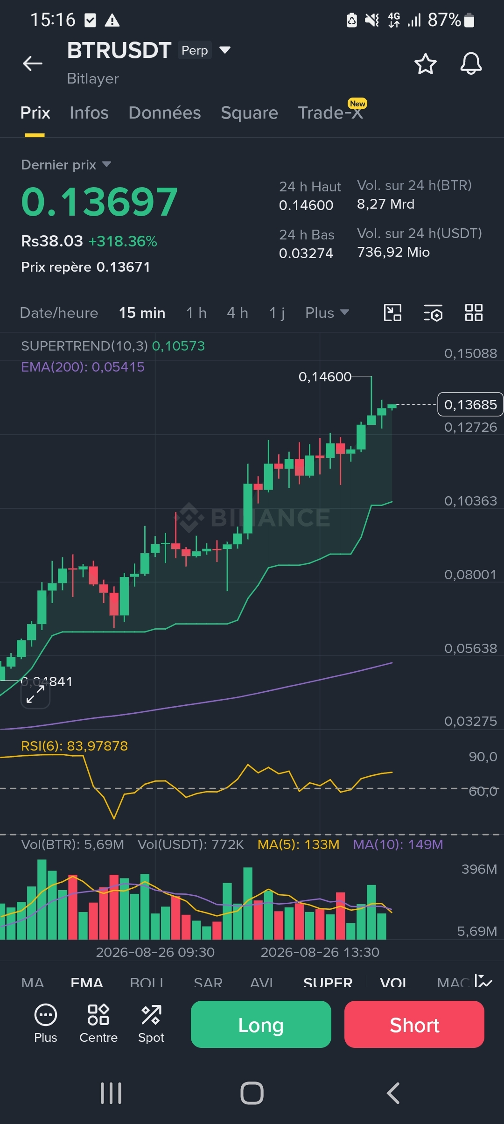Tap the EMA(200) indicator label
The width and height of the screenshot is (504, 1124).
(x=83, y=367)
